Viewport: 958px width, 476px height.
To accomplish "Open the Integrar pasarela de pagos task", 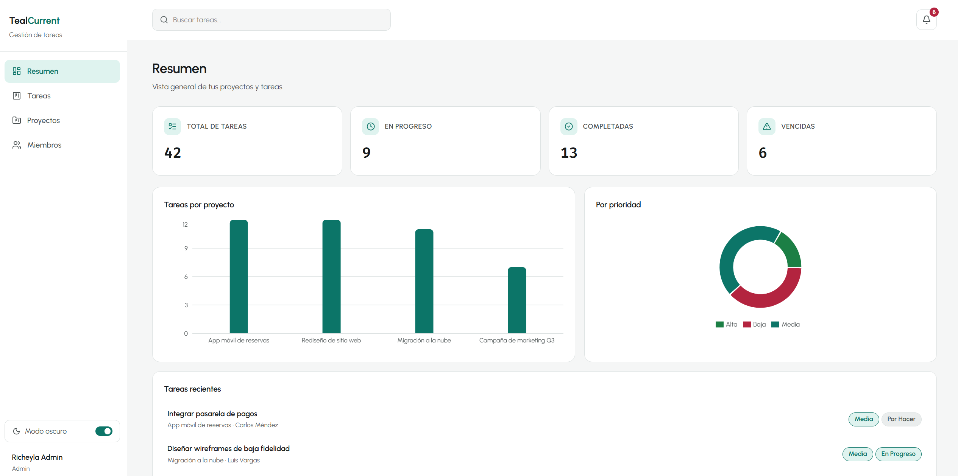I will (212, 414).
